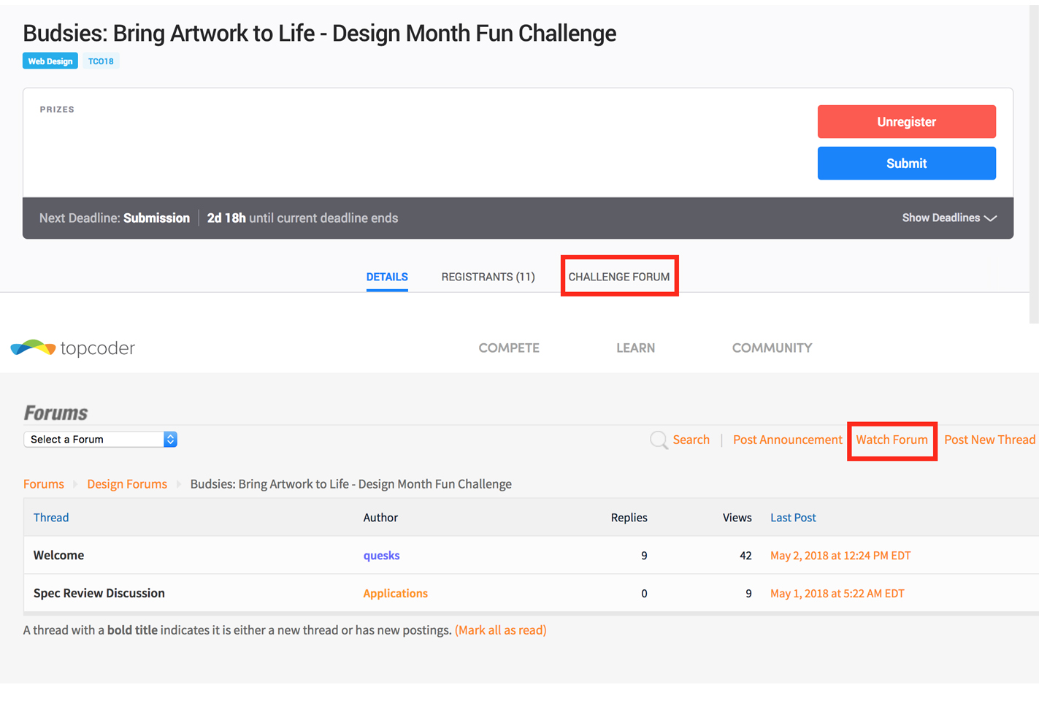Click the TCO18 tag
The image size is (1039, 701).
[101, 61]
